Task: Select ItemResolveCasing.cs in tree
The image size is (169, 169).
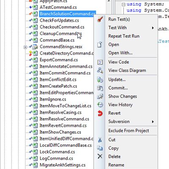Action: [x=60, y=112]
